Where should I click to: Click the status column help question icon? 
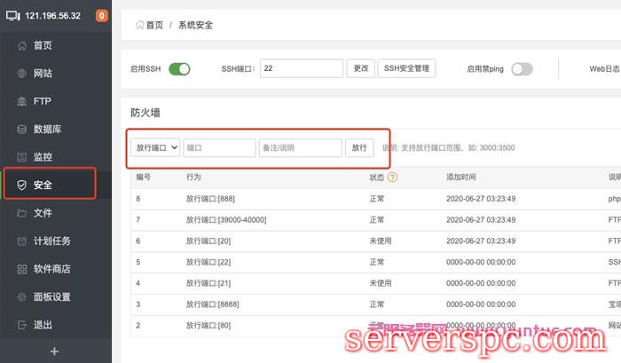[392, 178]
